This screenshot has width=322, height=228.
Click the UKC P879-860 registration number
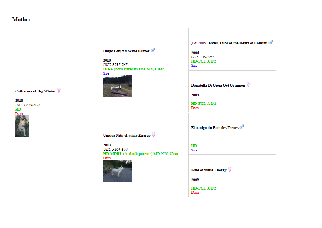tap(27, 105)
